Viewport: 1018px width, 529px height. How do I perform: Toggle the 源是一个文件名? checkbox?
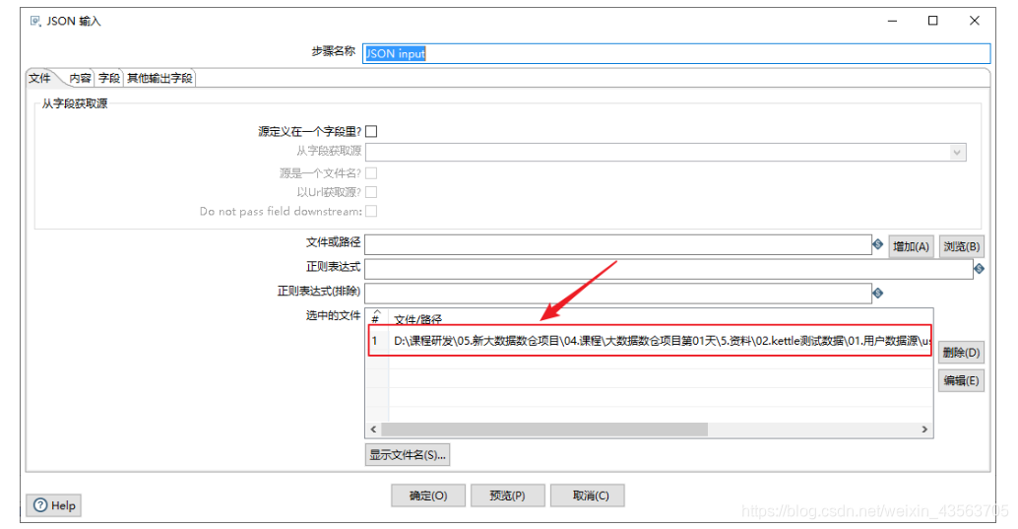(x=371, y=172)
